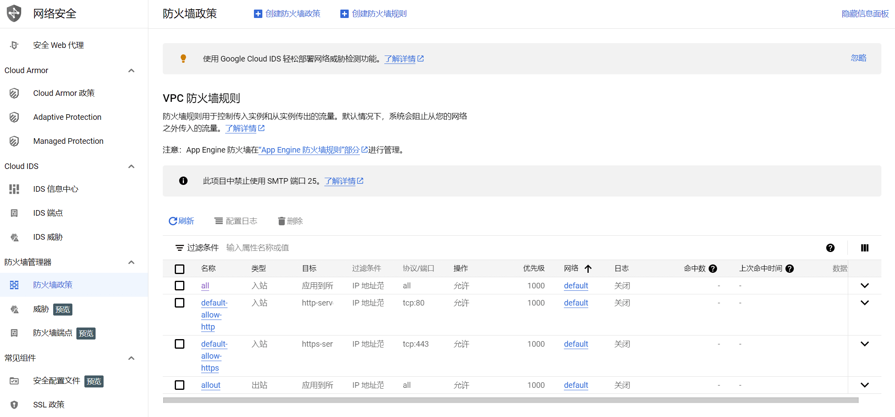Screen dimensions: 895x417
Task: Click the 创建防火墙规则 button
Action: [x=373, y=13]
